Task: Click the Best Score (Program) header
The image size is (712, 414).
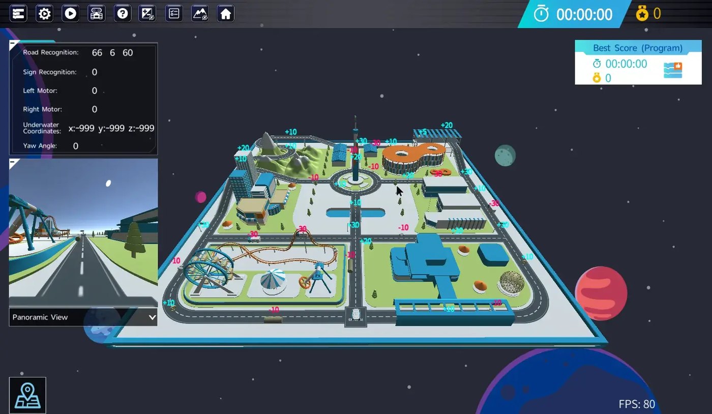Action: click(x=638, y=48)
